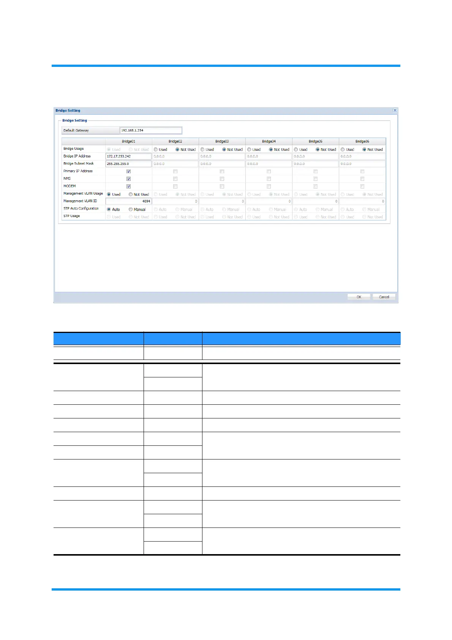
Task: Click Bridge03 Bridge IP Address field
Action: tap(222, 156)
